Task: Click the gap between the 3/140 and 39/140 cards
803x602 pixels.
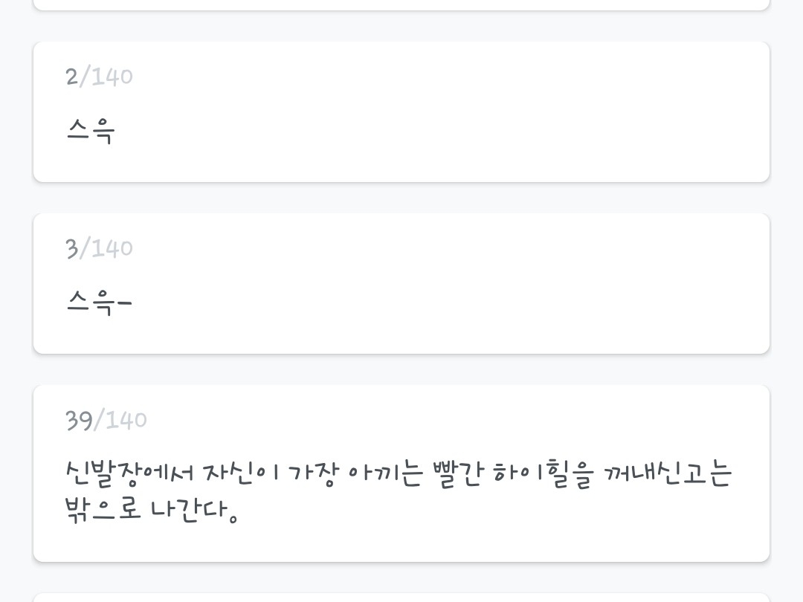Action: tap(401, 369)
